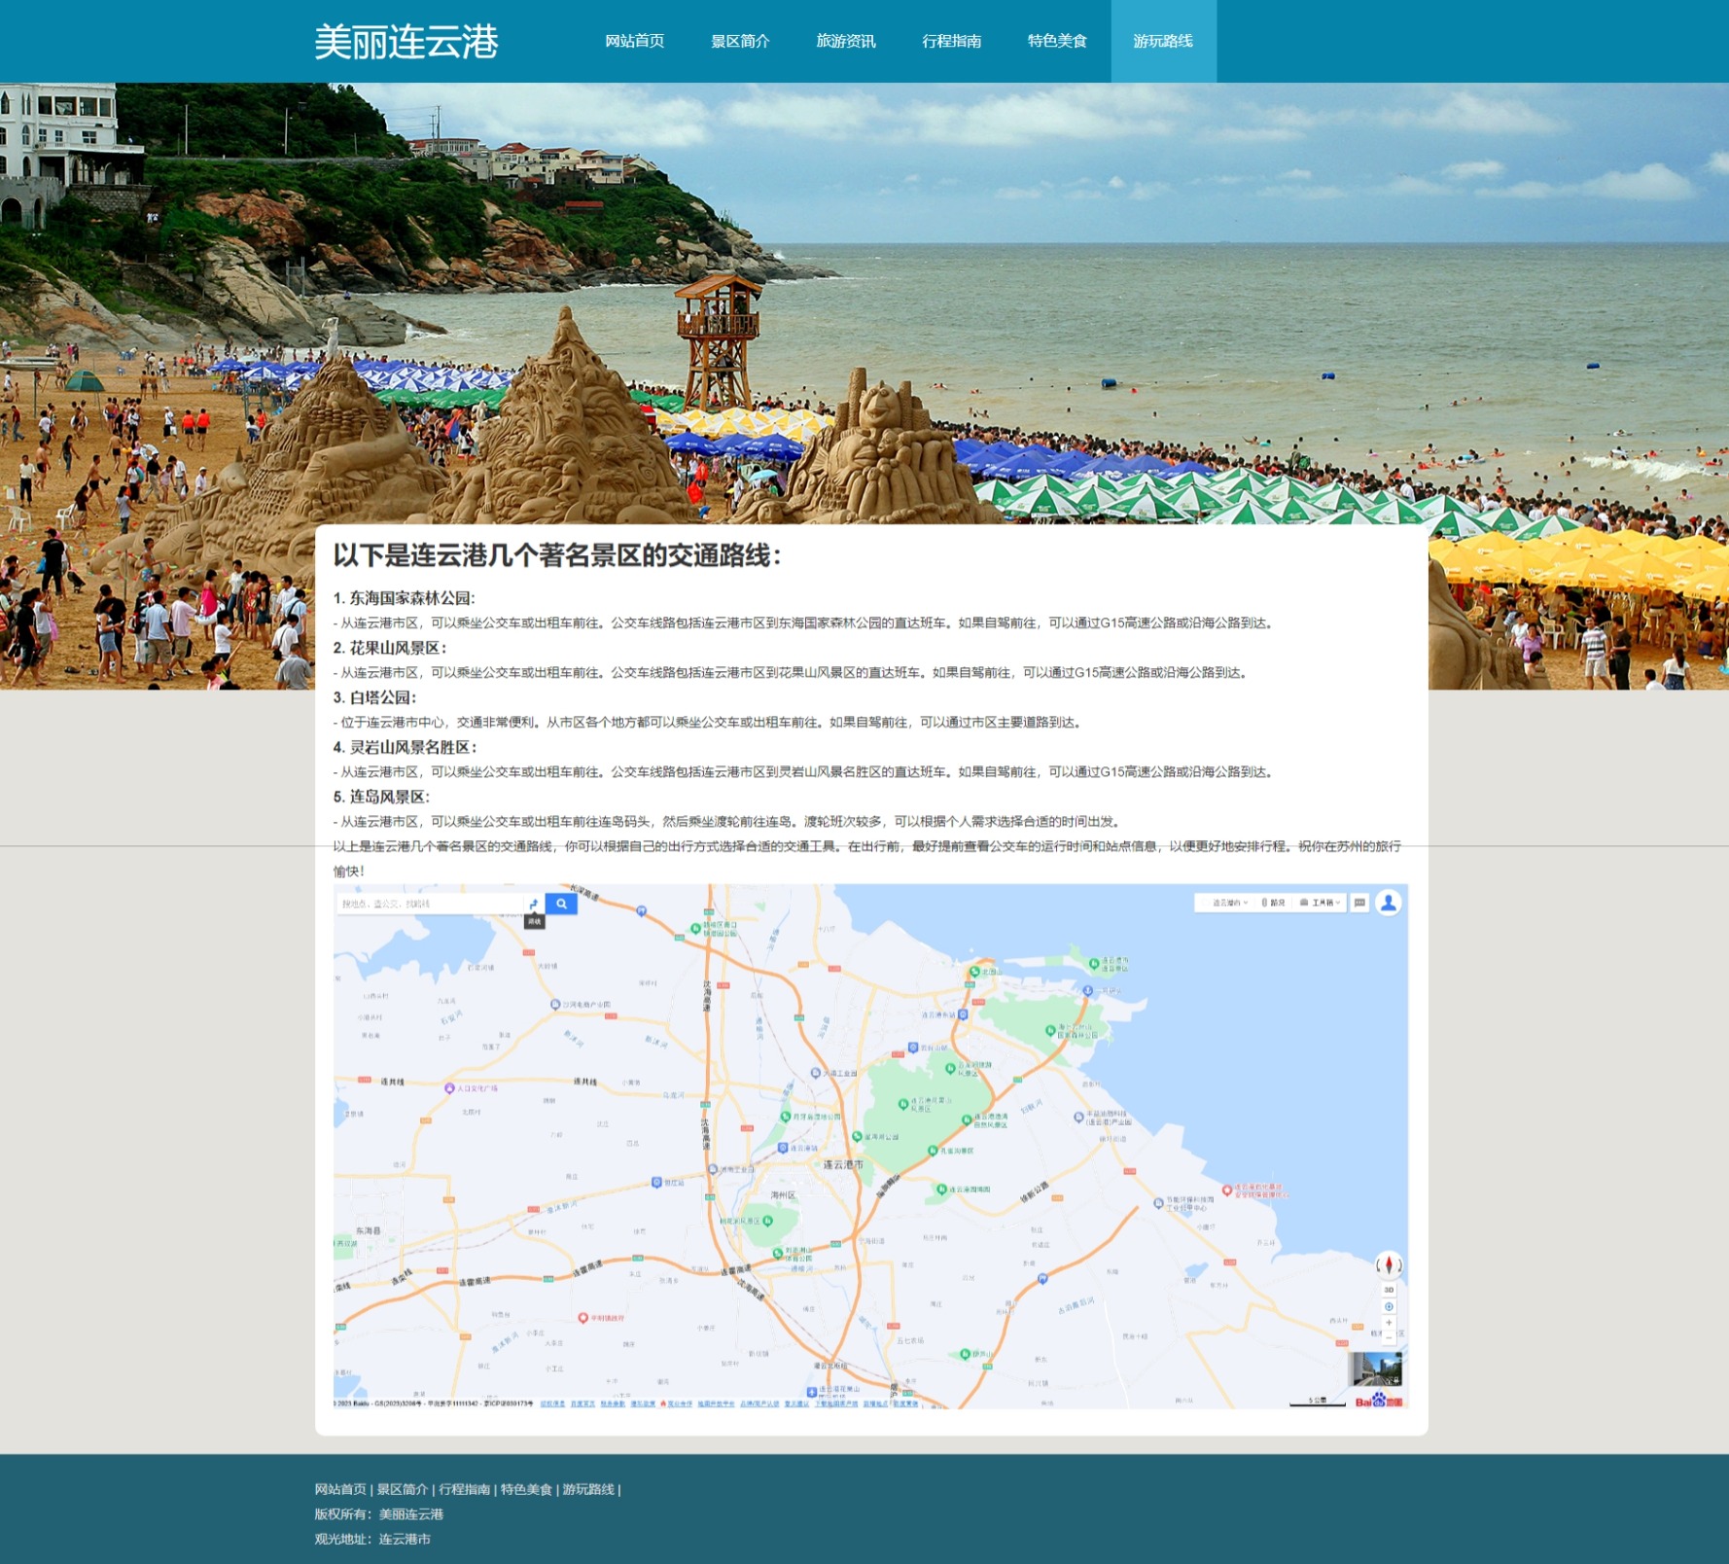Go to 旅游资讯 in top navigation

(x=846, y=41)
